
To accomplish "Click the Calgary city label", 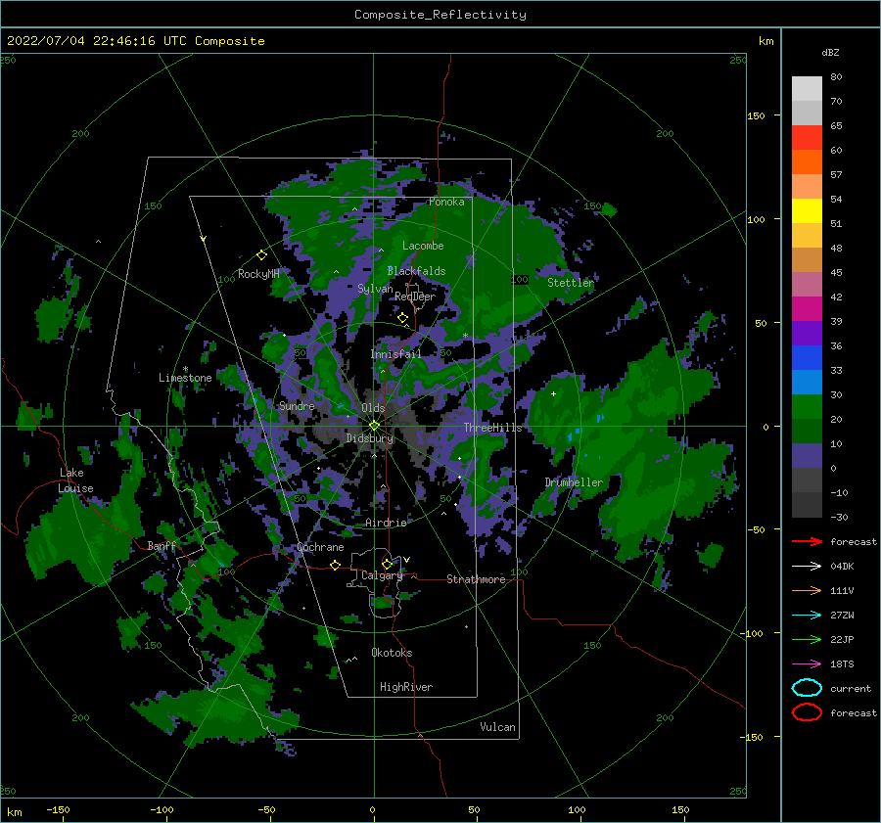I will pyautogui.click(x=382, y=575).
